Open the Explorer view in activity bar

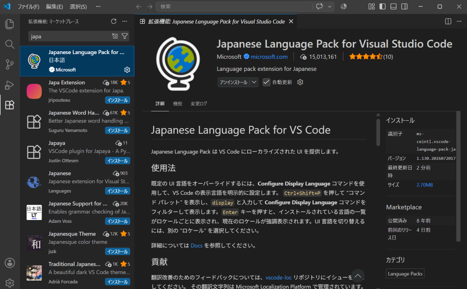tap(9, 24)
